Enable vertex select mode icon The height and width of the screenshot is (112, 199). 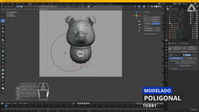tap(18, 6)
